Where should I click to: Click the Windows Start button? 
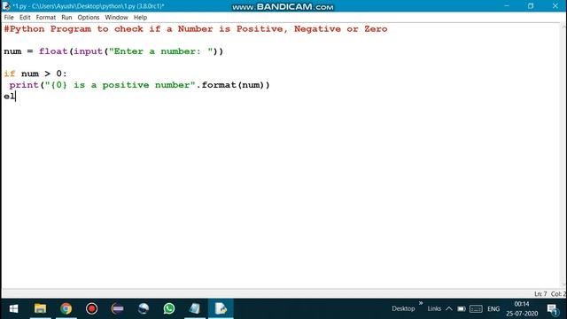coord(13,308)
